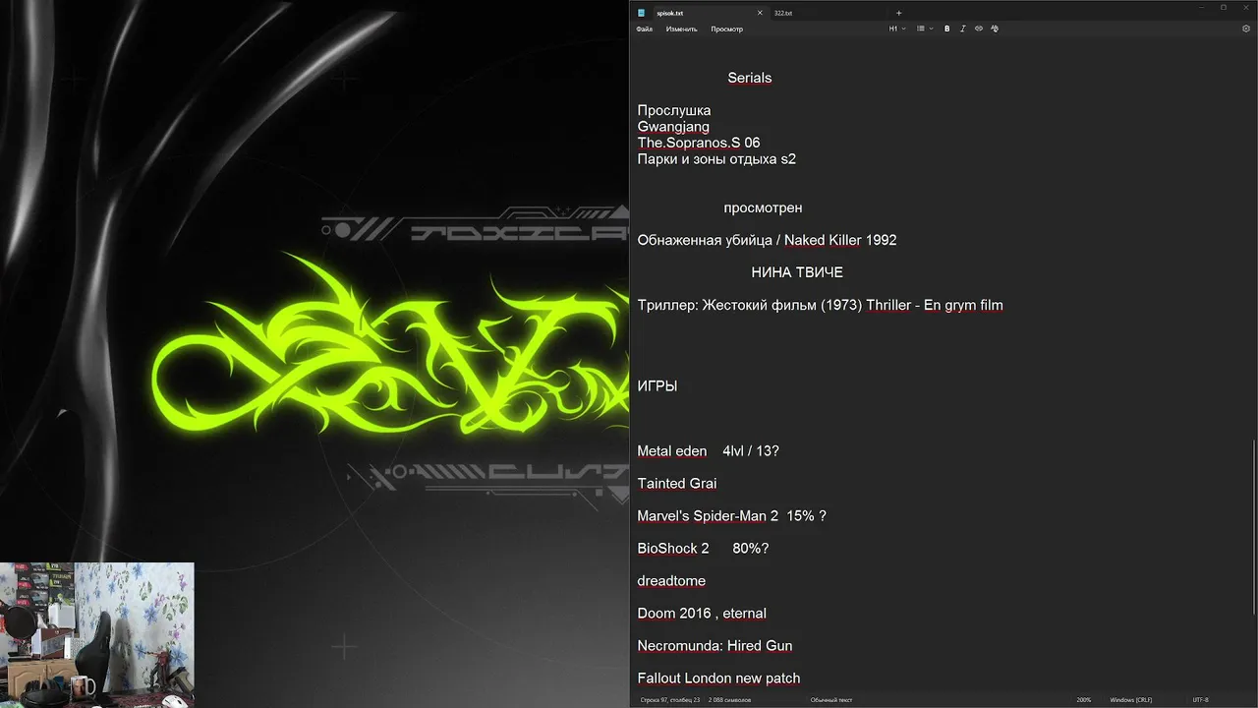The height and width of the screenshot is (708, 1258).
Task: Click the webcam overlay thumbnail
Action: pyautogui.click(x=97, y=635)
